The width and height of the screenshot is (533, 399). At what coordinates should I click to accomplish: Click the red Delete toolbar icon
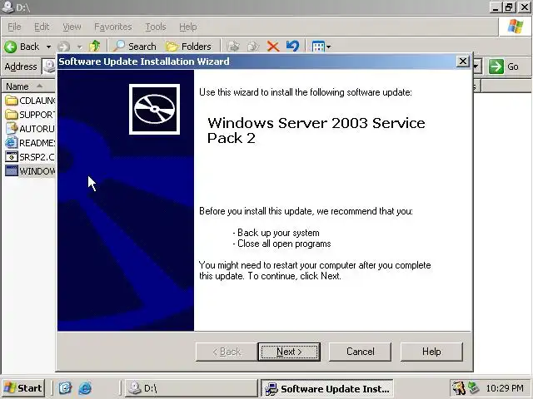[273, 47]
